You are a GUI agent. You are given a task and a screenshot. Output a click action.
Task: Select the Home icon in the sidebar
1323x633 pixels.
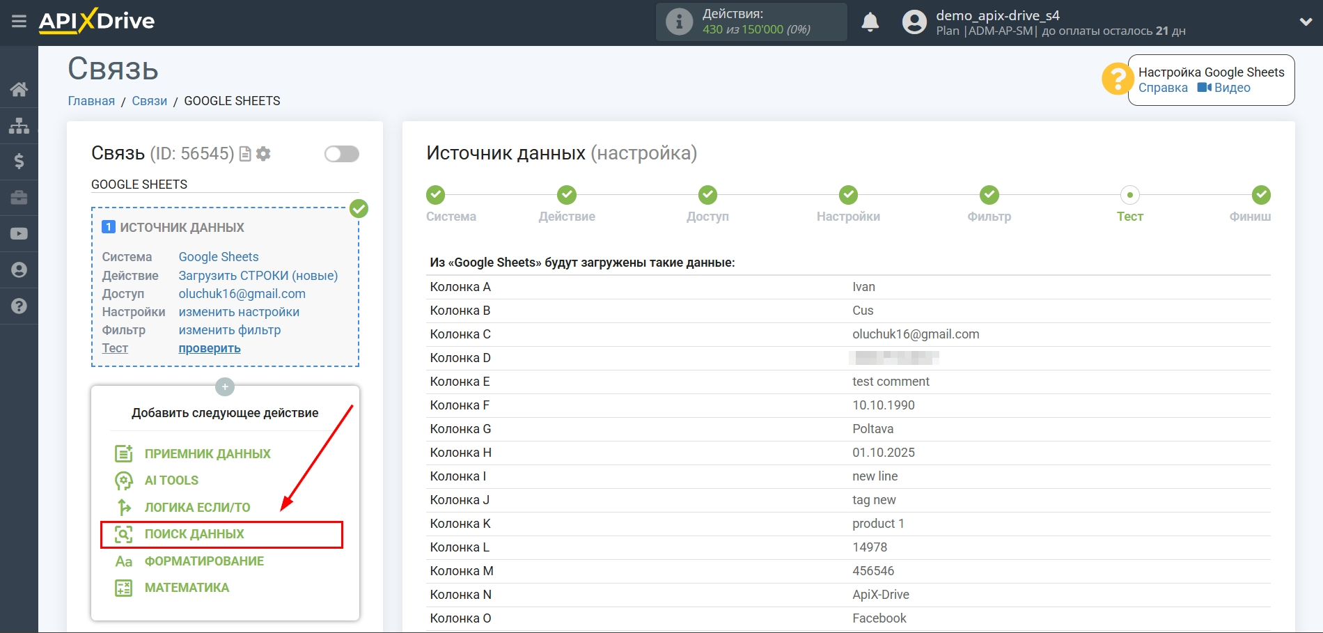point(19,89)
